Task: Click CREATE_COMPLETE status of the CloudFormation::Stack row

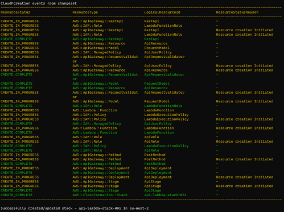Action: [17, 195]
